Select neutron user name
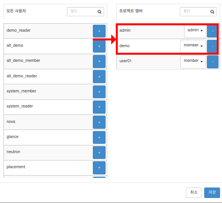This screenshot has width=222, height=203. coord(14,152)
